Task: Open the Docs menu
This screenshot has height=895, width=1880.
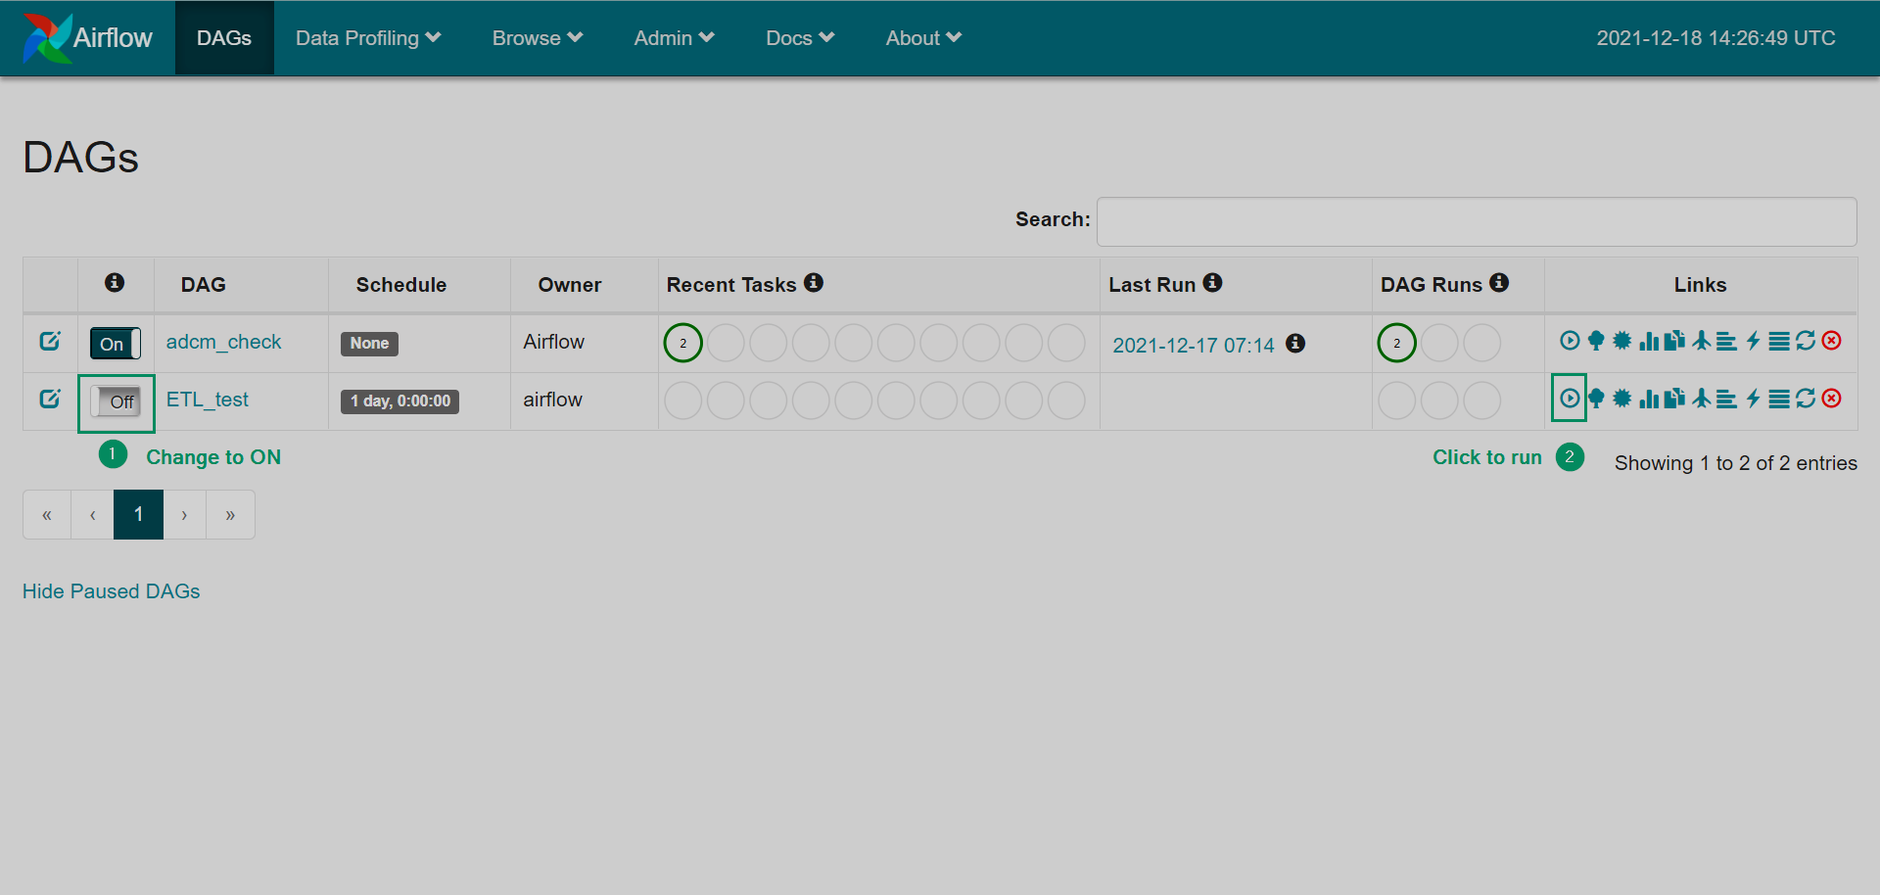Action: [799, 38]
